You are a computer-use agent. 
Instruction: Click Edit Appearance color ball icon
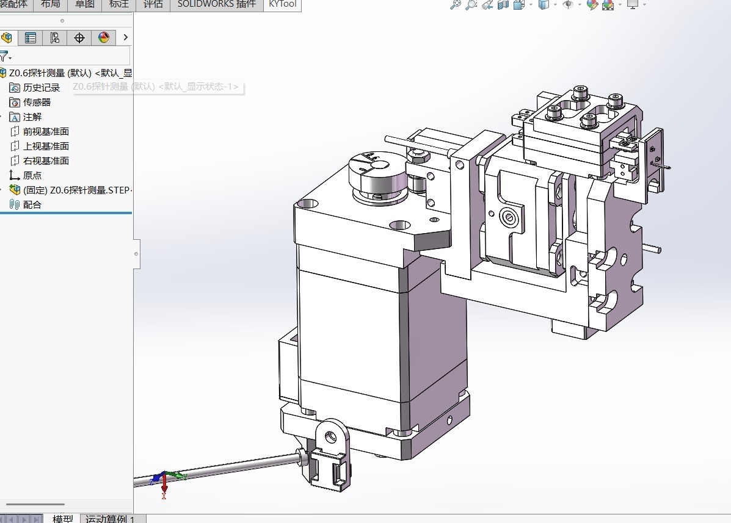click(x=592, y=5)
